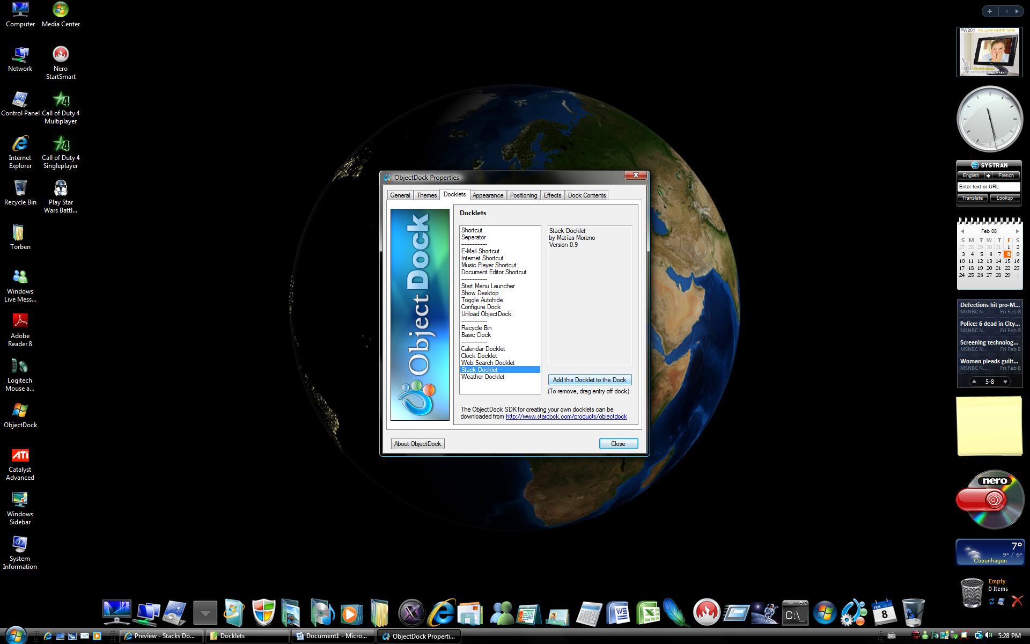The width and height of the screenshot is (1030, 644).
Task: Open Internet Explorer from the dock
Action: (442, 612)
